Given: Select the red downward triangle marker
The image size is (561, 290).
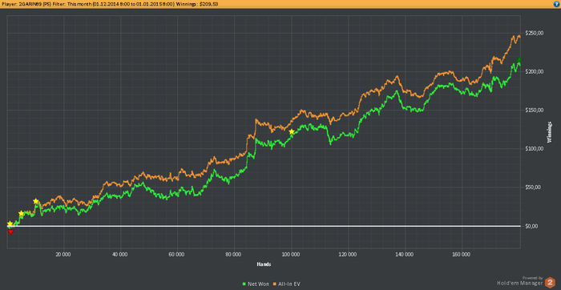Looking at the screenshot, I should point(10,232).
